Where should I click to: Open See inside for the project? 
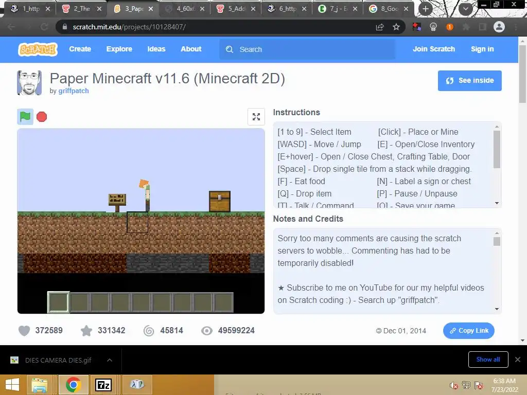[469, 81]
